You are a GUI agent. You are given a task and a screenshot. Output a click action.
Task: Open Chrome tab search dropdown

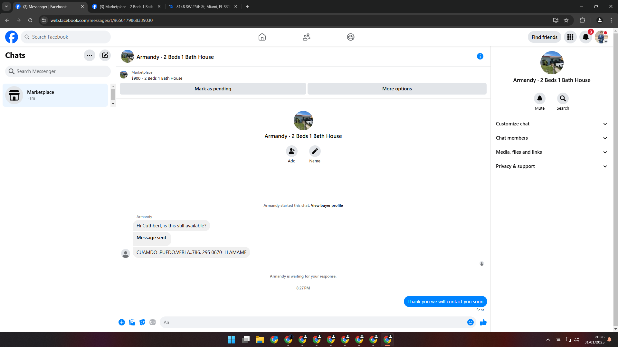coord(6,6)
